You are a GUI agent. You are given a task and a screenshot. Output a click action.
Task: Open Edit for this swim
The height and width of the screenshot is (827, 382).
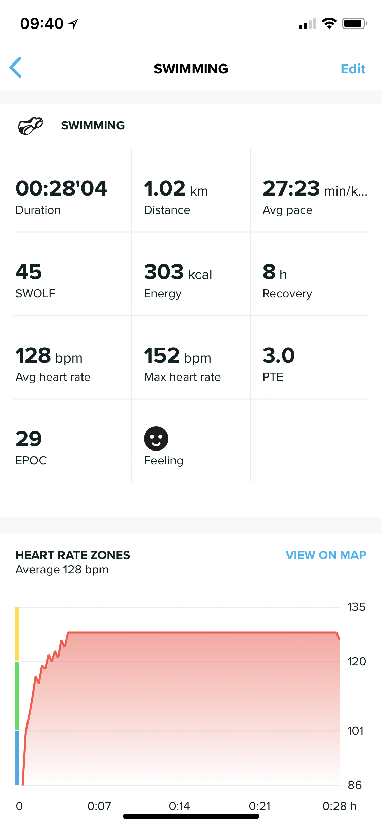click(353, 69)
